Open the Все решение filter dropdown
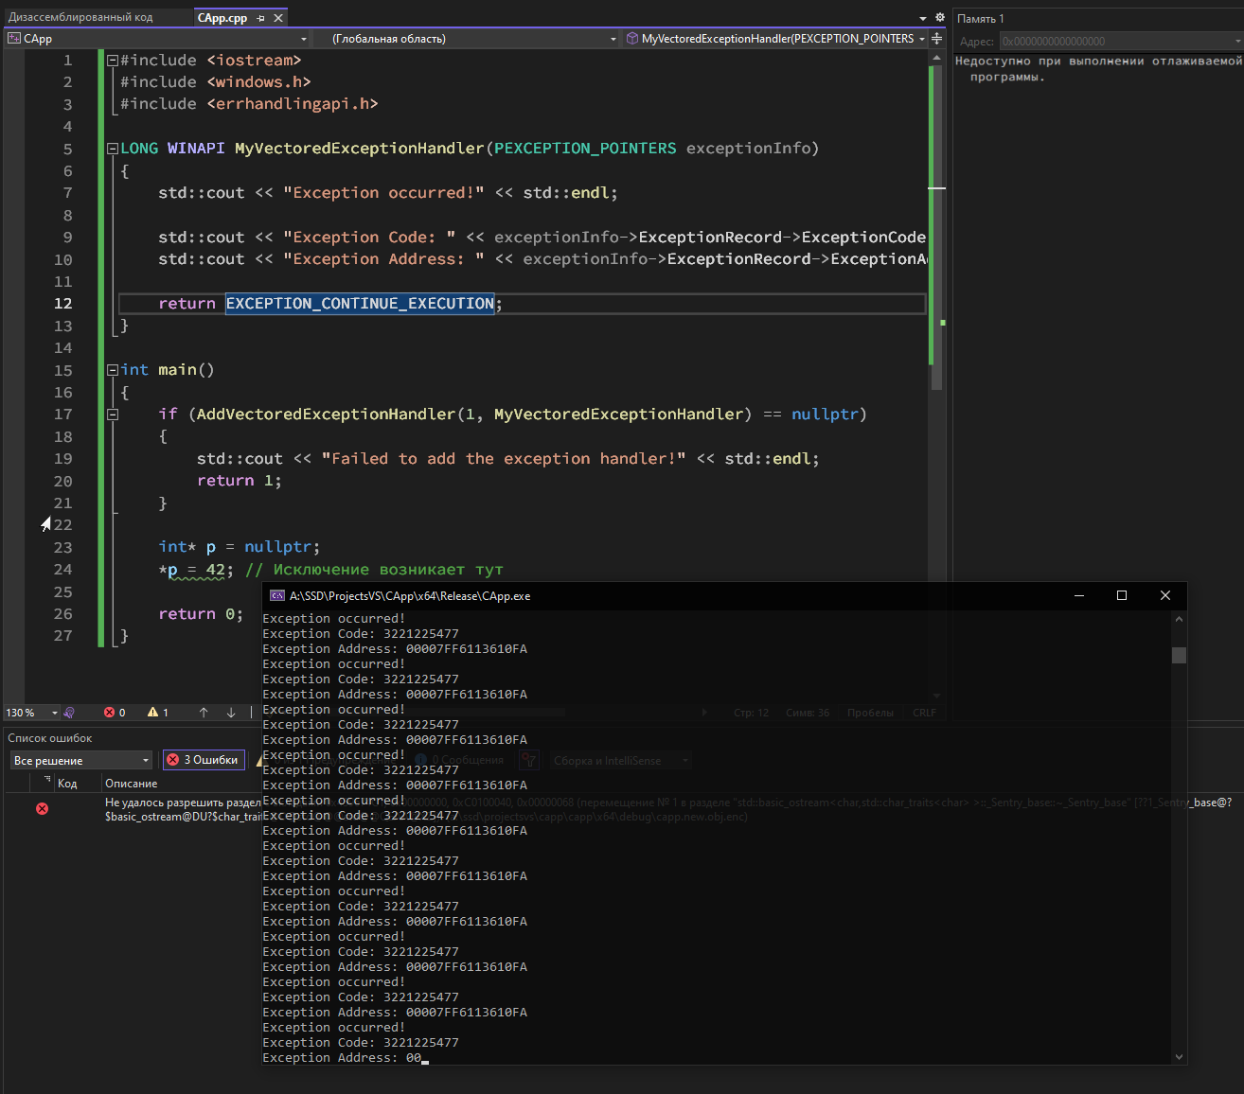Image resolution: width=1244 pixels, height=1094 pixels. (x=81, y=761)
